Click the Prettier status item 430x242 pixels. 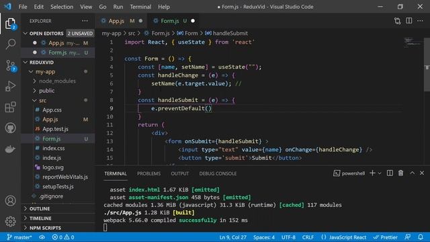385,237
